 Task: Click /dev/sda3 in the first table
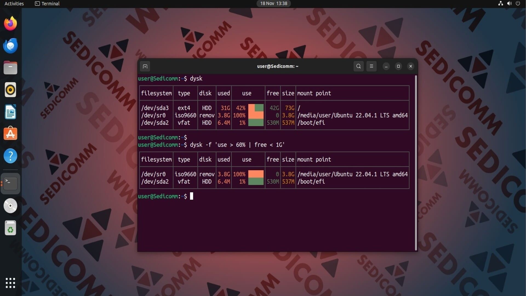(x=155, y=108)
